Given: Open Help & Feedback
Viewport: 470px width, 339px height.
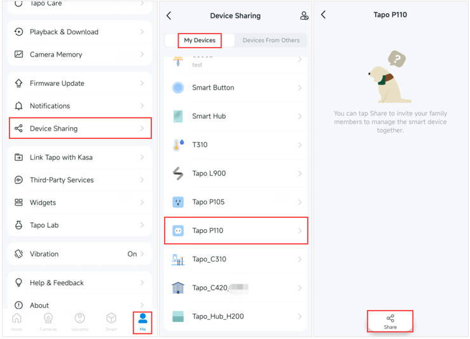Looking at the screenshot, I should point(80,283).
